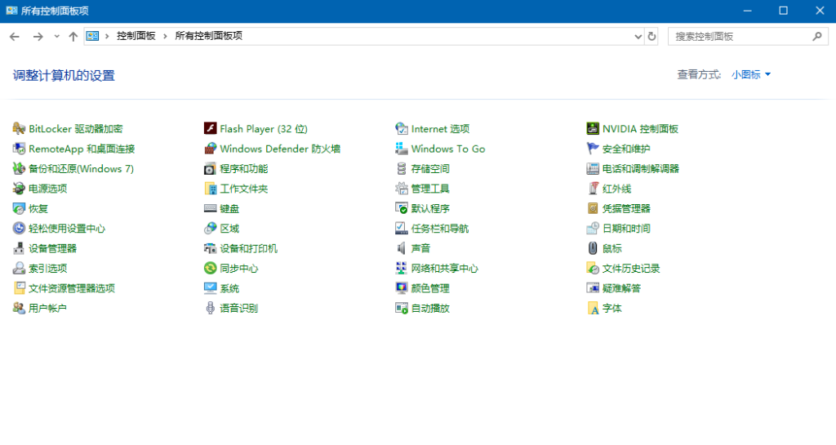836x445 pixels.
Task: Click the 程序和功能 icon
Action: point(210,168)
